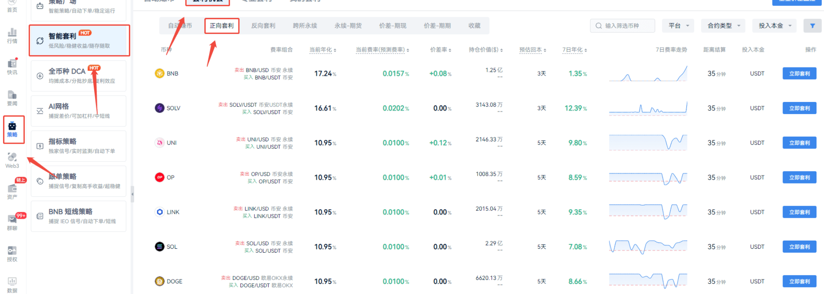Click the AI网格 grid icon

pos(40,111)
